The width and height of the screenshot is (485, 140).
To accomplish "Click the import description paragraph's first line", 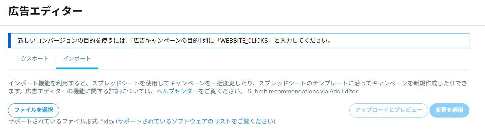I will 233,83.
